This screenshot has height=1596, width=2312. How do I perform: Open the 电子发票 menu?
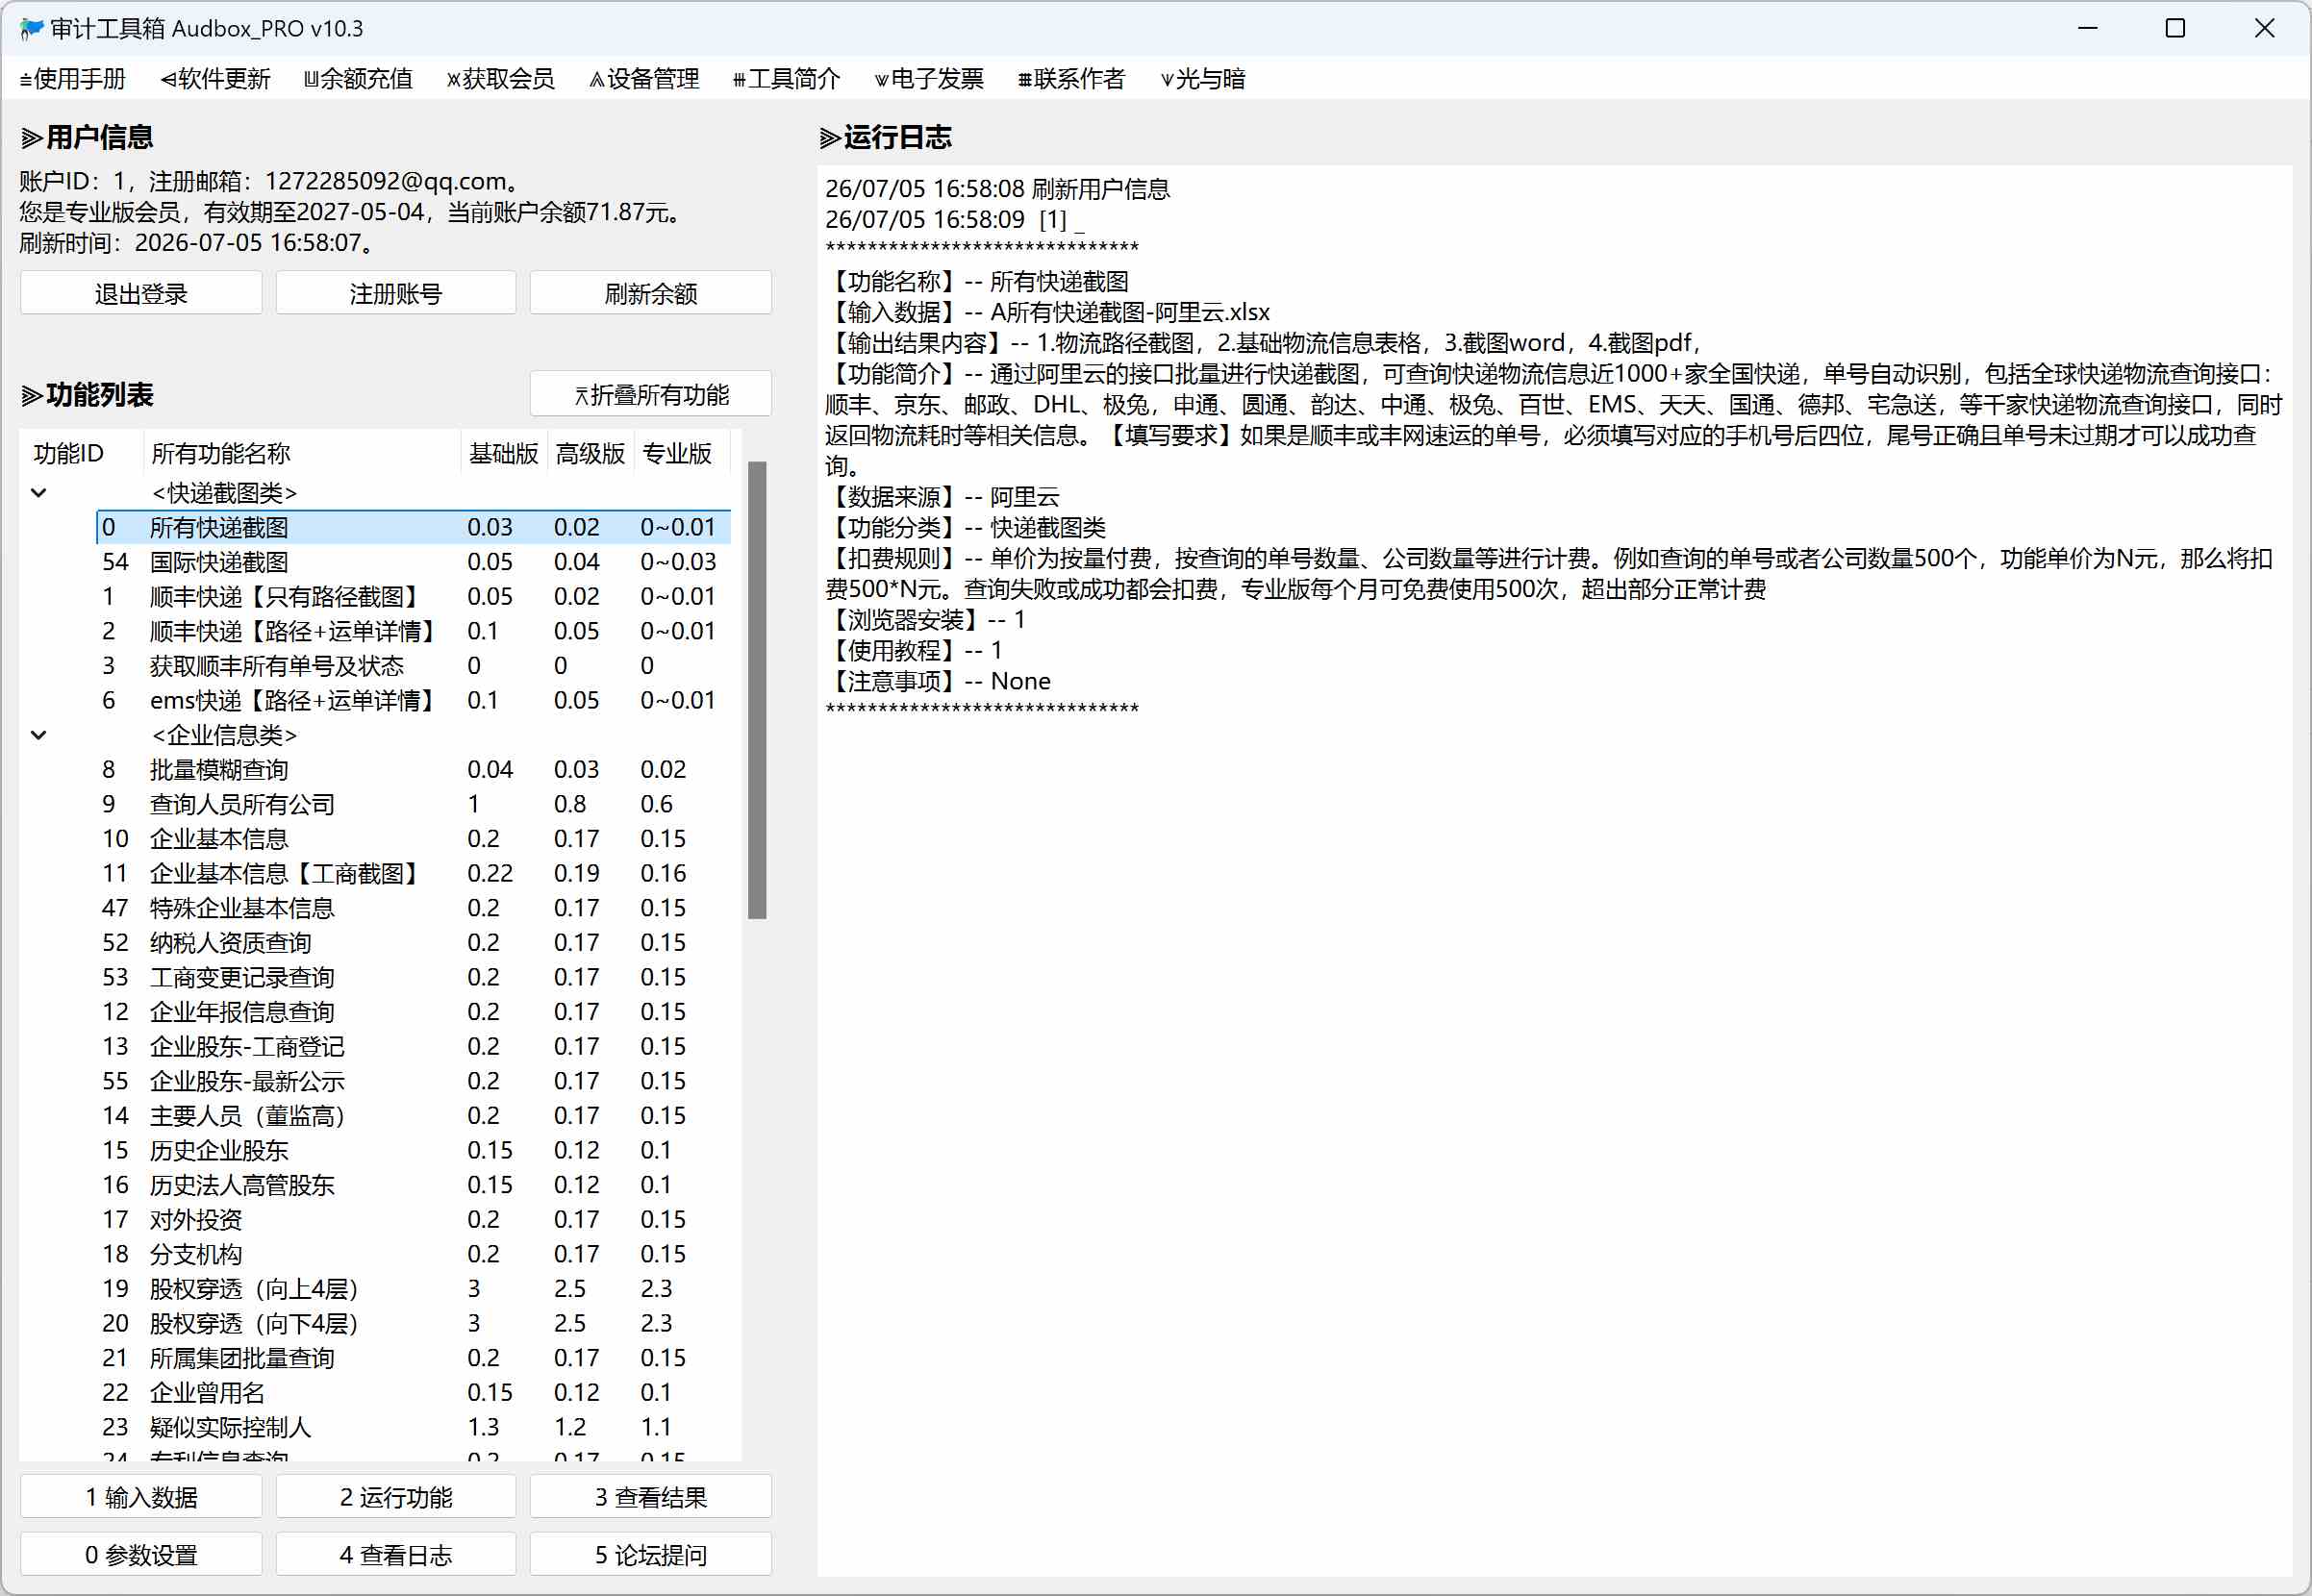pos(930,79)
